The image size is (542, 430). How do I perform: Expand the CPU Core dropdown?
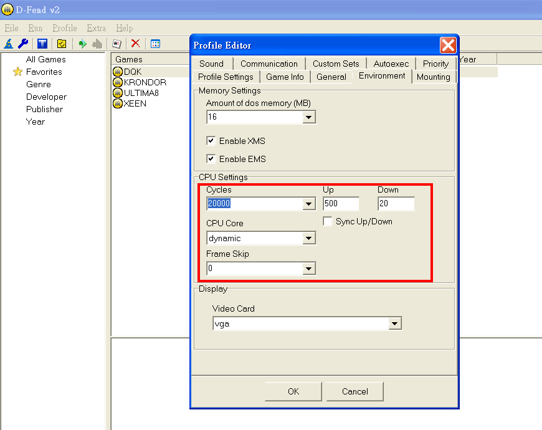pyautogui.click(x=309, y=239)
